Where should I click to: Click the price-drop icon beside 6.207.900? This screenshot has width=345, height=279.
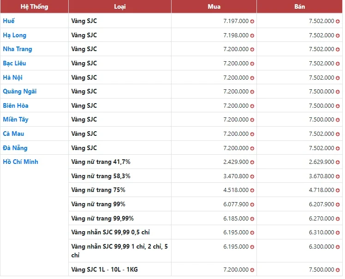338,204
